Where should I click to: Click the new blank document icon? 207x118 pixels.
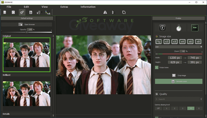pos(5,12)
